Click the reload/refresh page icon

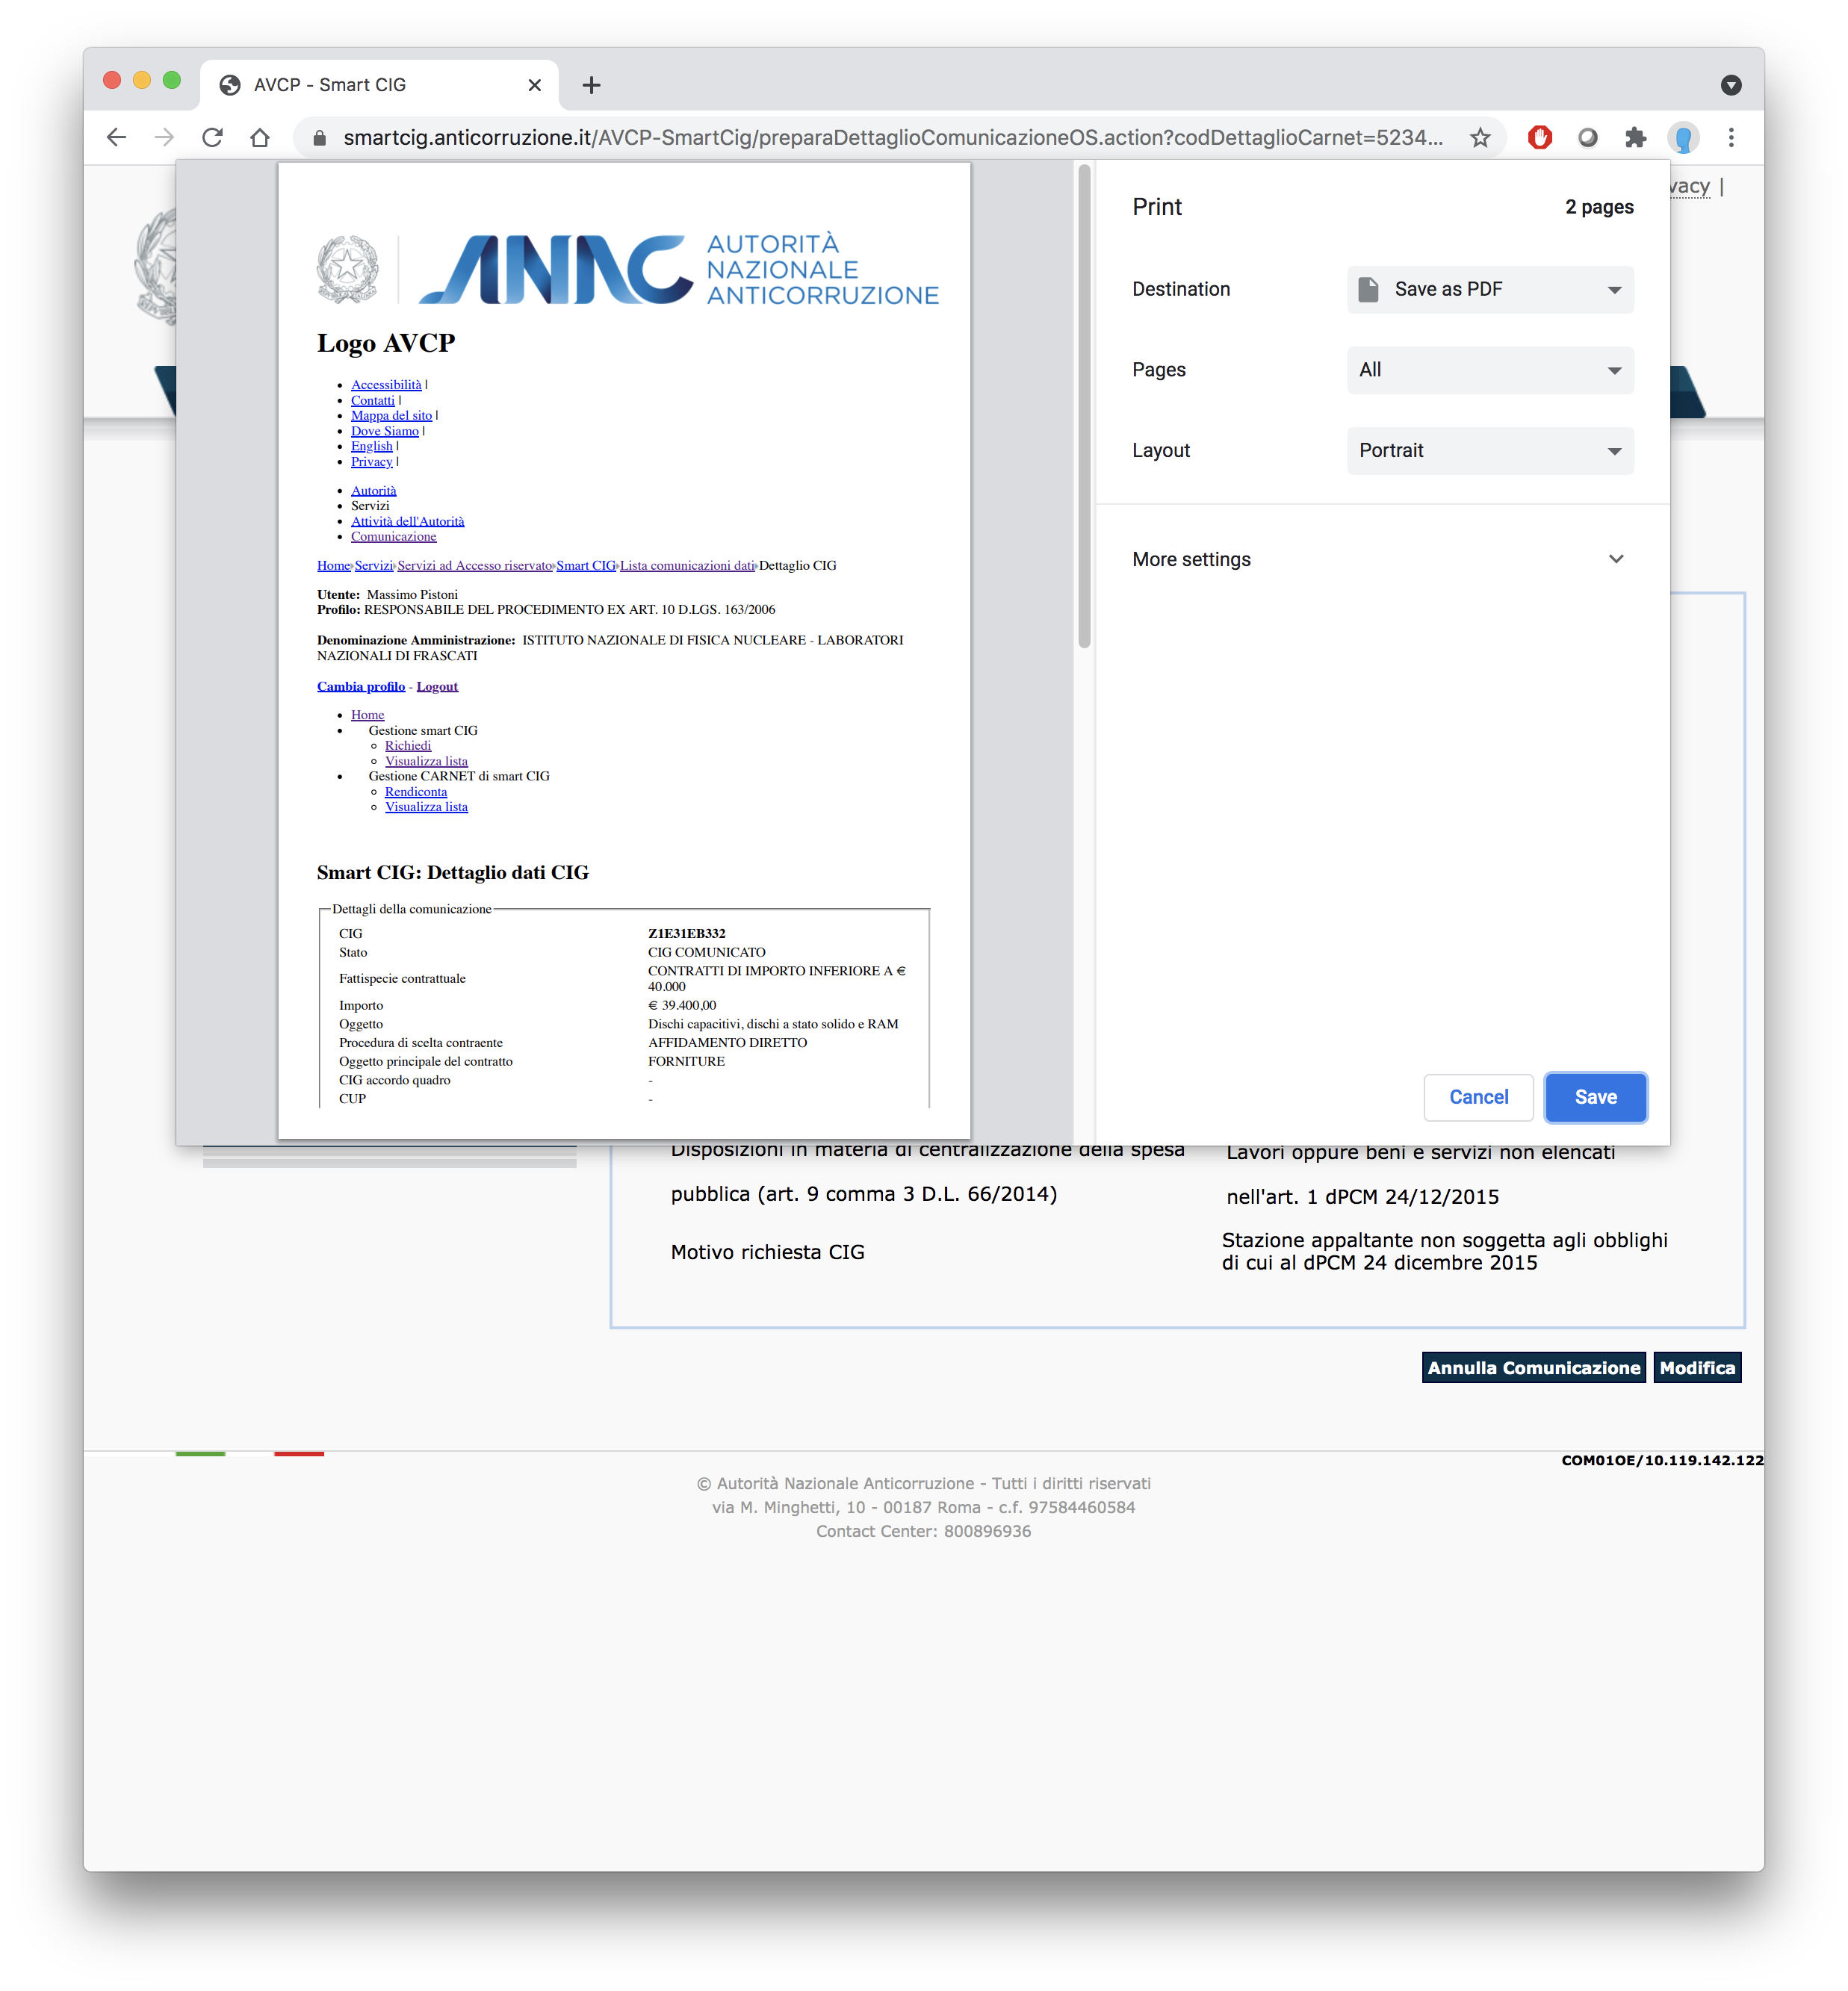coord(212,139)
